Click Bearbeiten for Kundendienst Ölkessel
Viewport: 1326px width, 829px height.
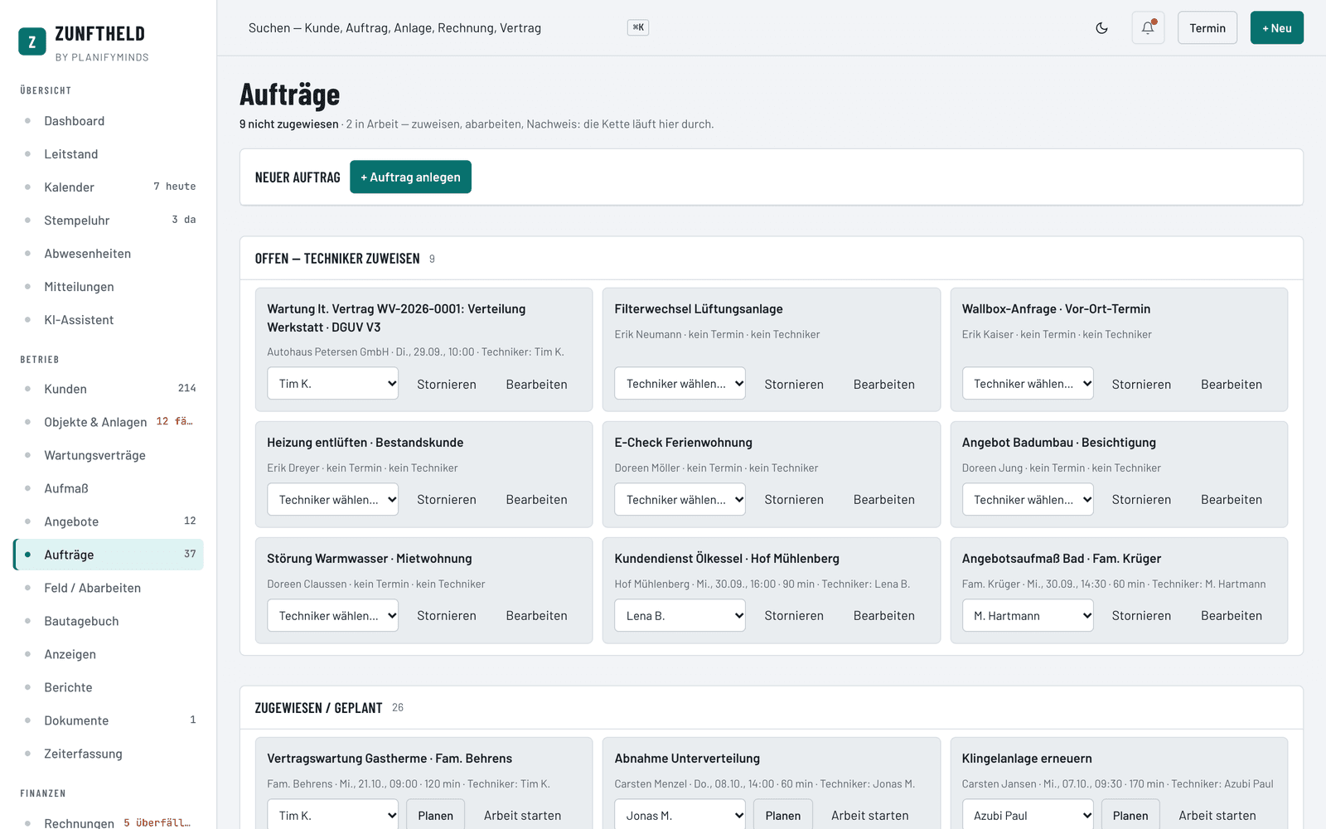pyautogui.click(x=884, y=616)
